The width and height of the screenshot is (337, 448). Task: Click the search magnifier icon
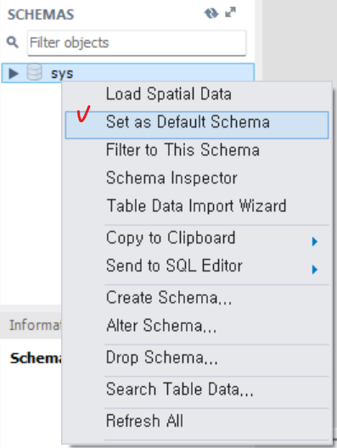tap(13, 42)
